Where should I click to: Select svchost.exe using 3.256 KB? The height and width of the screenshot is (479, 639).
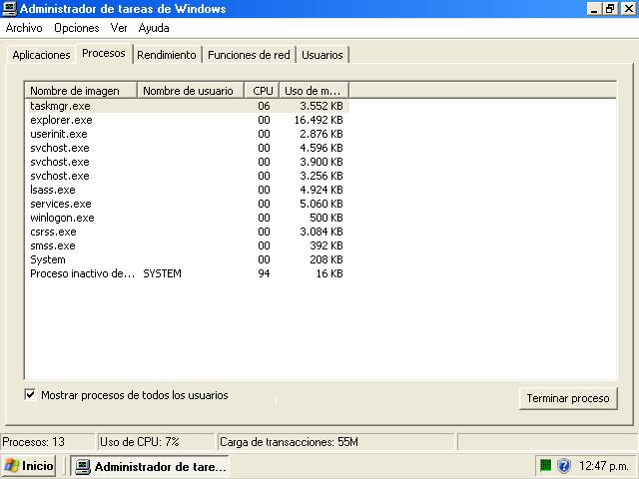(x=187, y=176)
